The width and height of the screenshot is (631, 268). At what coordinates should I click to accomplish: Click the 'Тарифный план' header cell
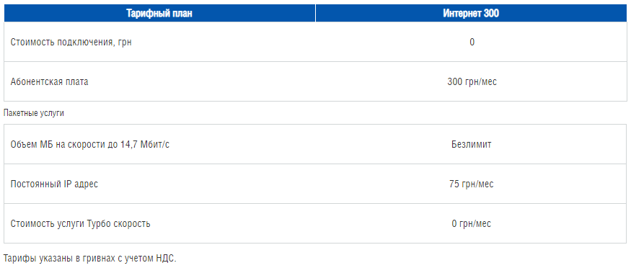point(160,13)
